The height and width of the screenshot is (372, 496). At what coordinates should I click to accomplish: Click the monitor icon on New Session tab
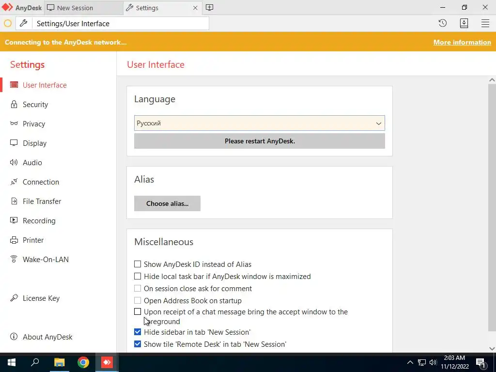(50, 8)
